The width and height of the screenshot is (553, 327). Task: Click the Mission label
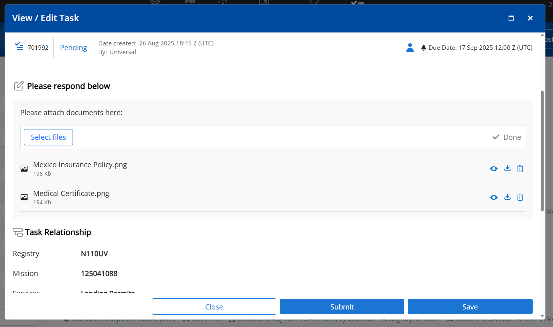tap(26, 274)
